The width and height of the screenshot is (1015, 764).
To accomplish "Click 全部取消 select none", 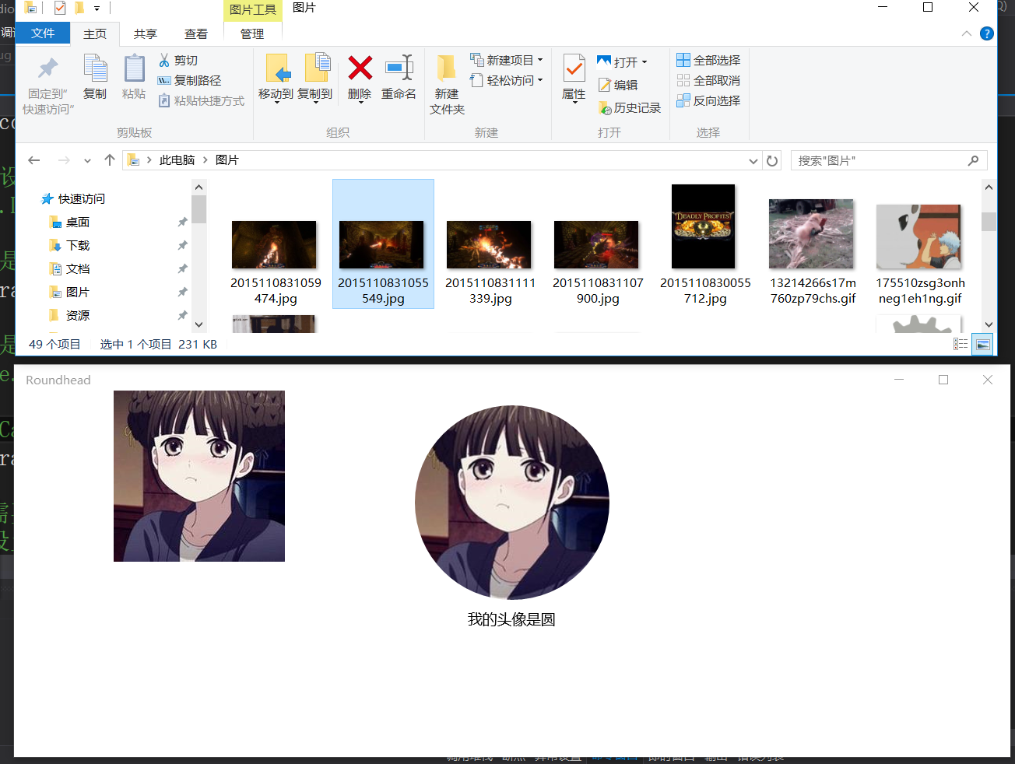I will point(708,80).
